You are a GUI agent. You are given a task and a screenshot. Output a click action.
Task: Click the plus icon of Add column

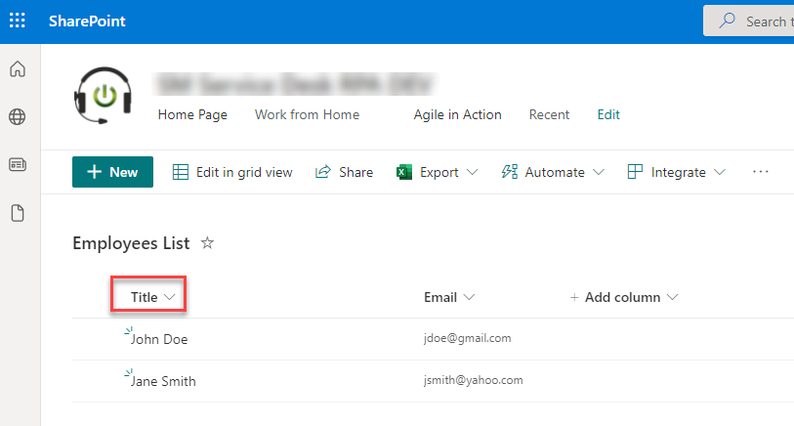tap(574, 297)
